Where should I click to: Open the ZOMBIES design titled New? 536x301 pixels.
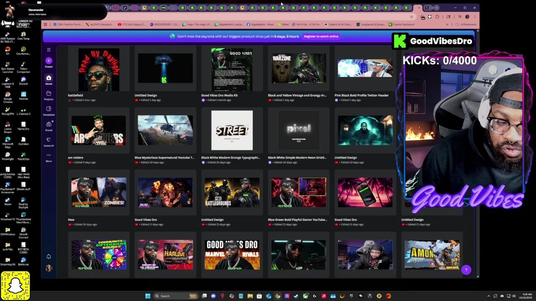coord(99,192)
